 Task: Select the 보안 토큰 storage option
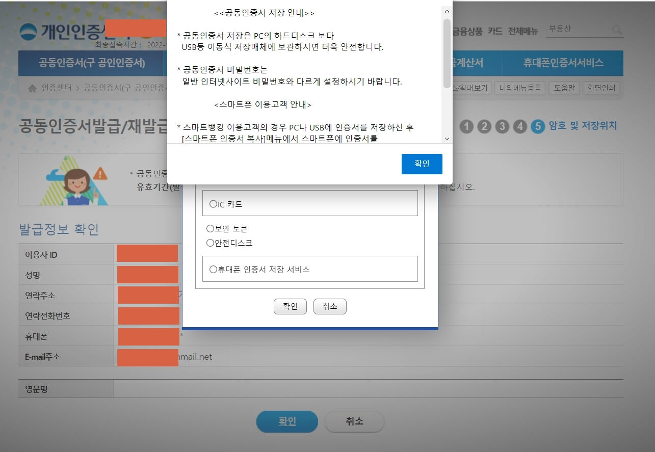click(x=210, y=228)
